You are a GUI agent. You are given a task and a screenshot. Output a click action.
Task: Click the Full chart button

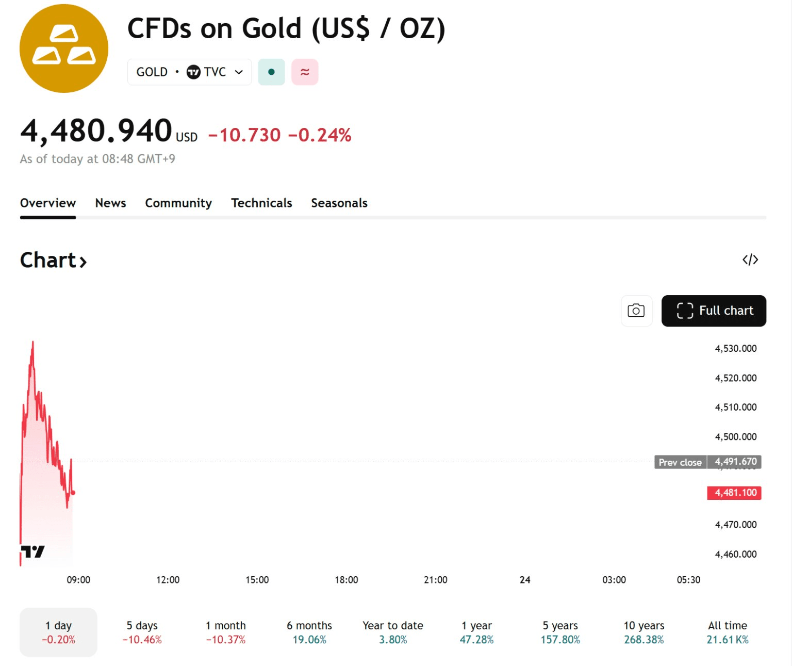pyautogui.click(x=714, y=311)
